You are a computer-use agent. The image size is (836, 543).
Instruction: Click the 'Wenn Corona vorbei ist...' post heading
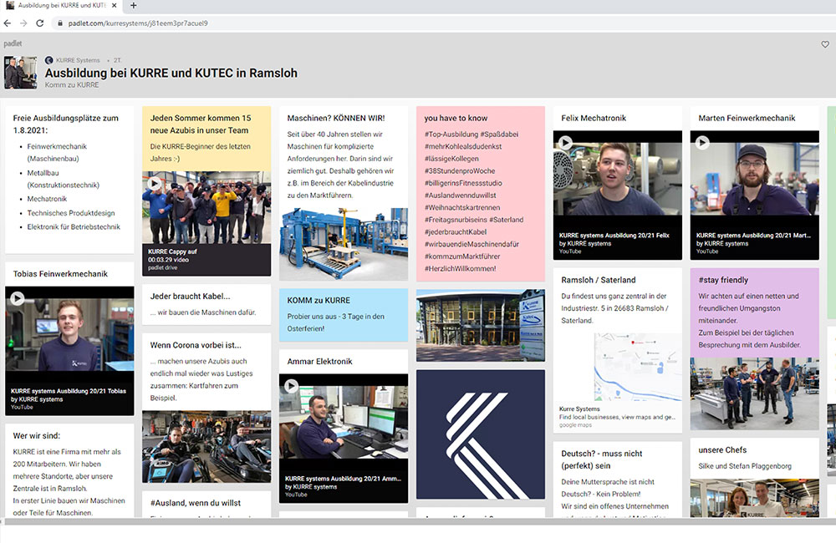pyautogui.click(x=196, y=345)
